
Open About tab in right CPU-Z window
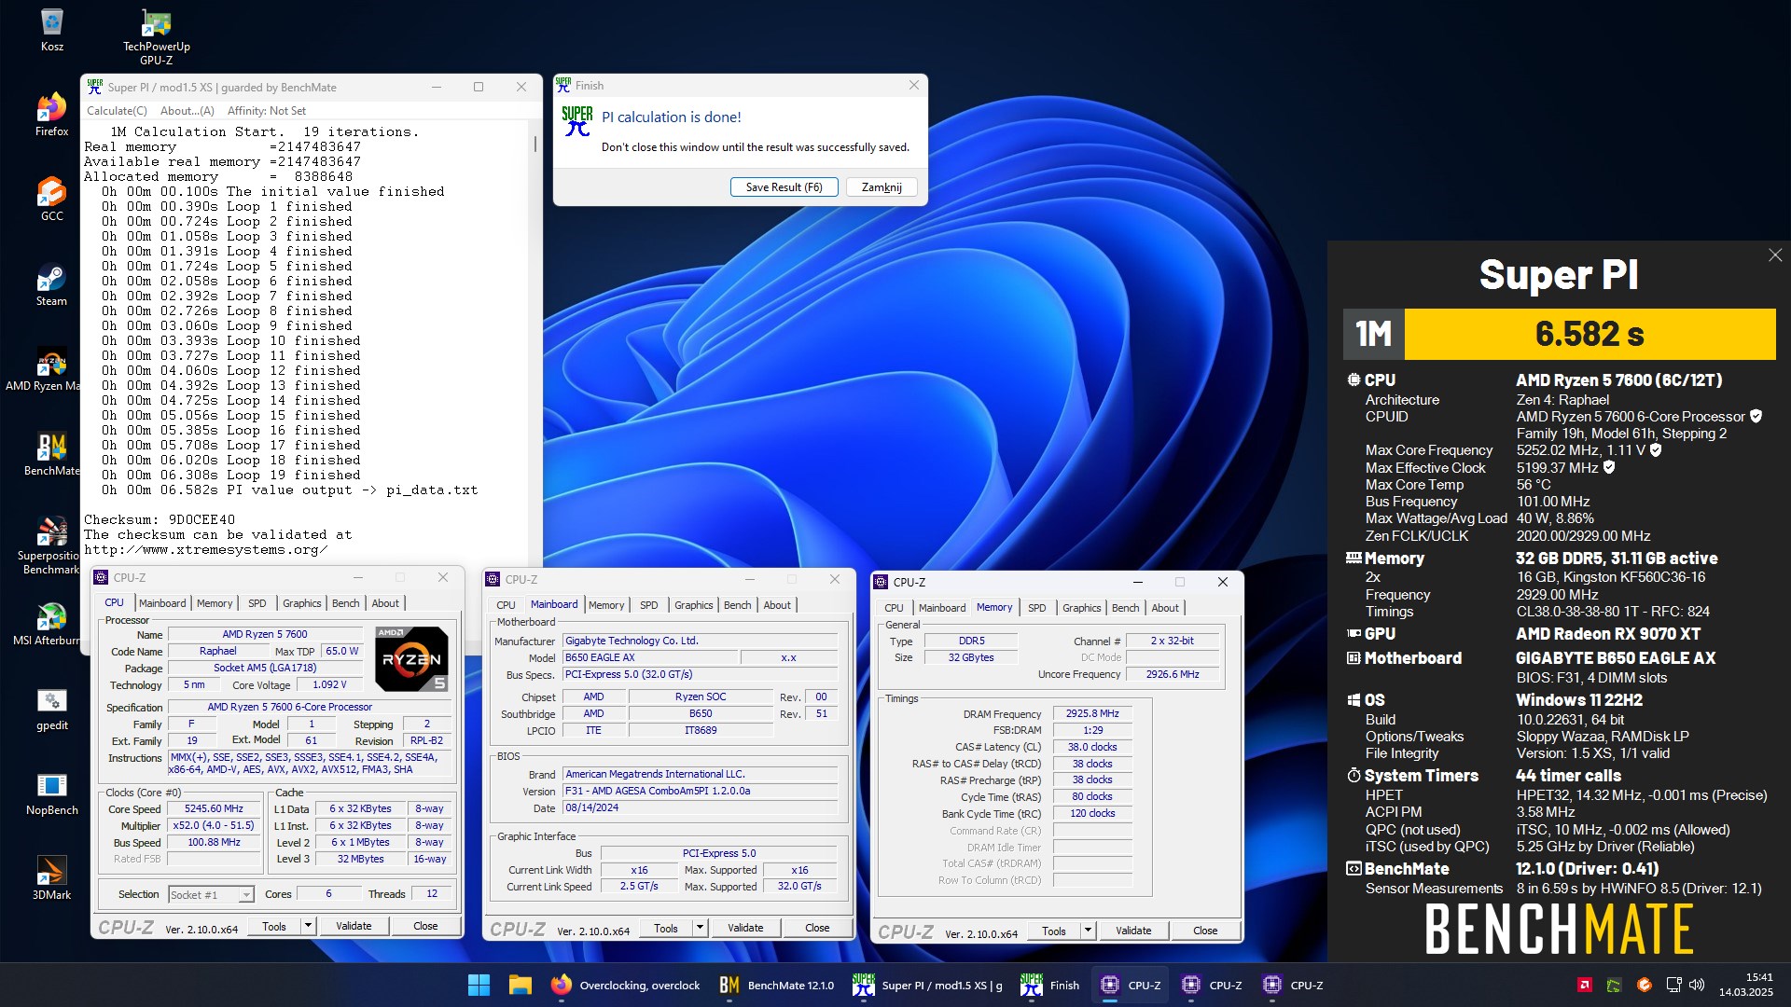(x=1164, y=608)
